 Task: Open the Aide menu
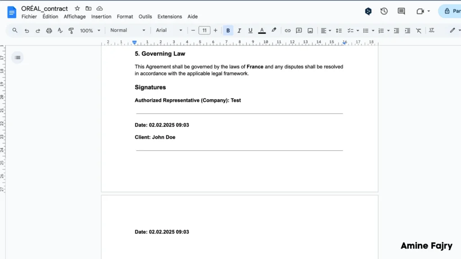[x=193, y=17]
